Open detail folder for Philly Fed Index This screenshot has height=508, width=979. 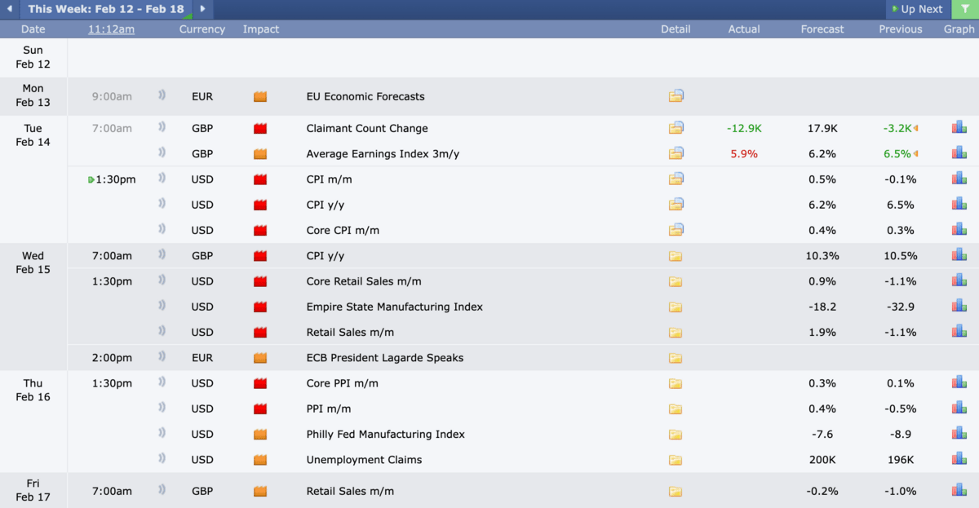(x=675, y=435)
